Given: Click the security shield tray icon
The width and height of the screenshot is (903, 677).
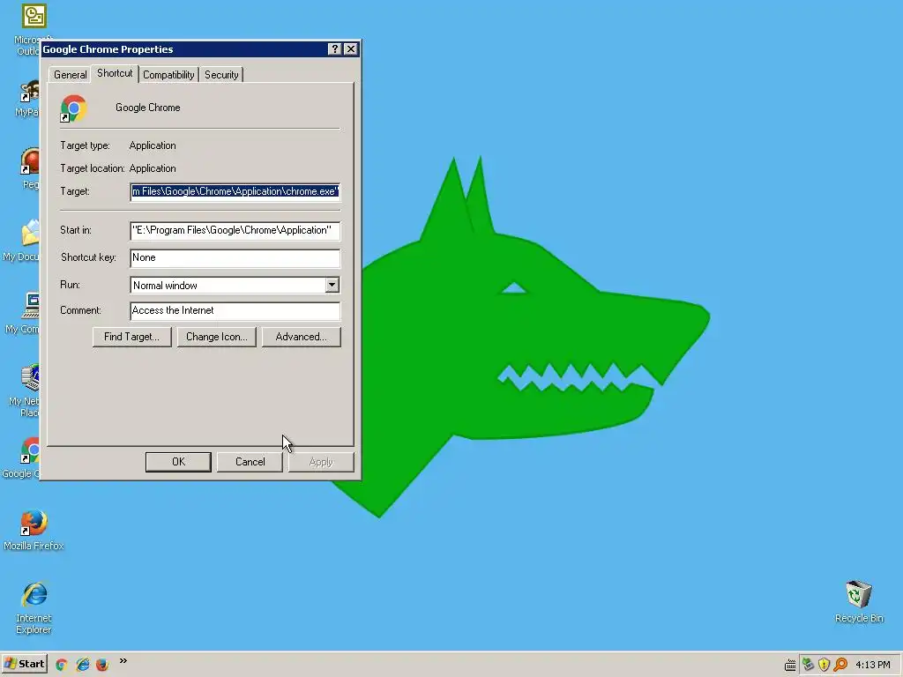Looking at the screenshot, I should click(824, 665).
